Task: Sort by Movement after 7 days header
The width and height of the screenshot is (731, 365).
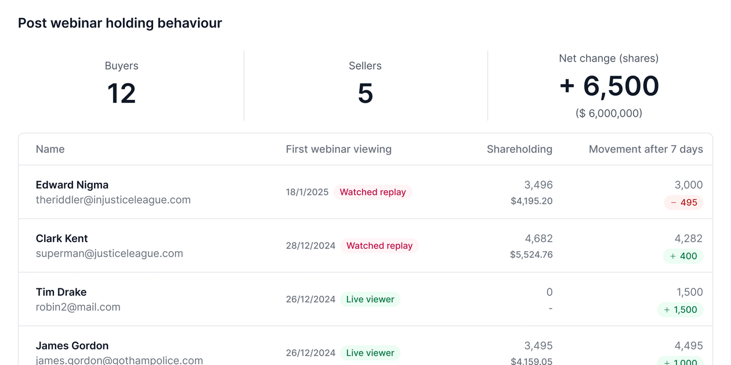Action: 646,149
